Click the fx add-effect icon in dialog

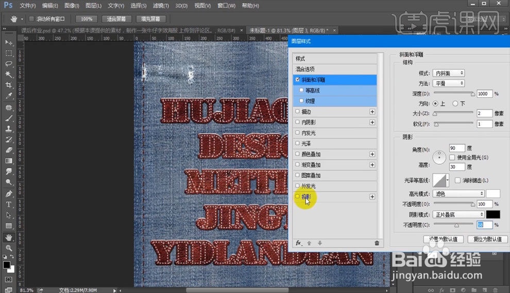298,243
